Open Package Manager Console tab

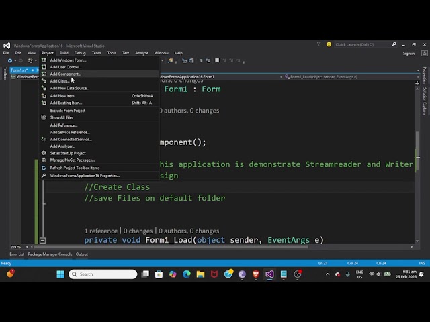(50, 254)
